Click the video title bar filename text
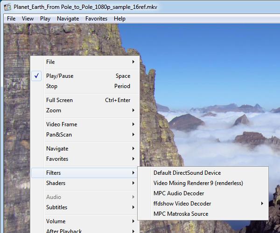The height and width of the screenshot is (233, 280). (x=85, y=7)
